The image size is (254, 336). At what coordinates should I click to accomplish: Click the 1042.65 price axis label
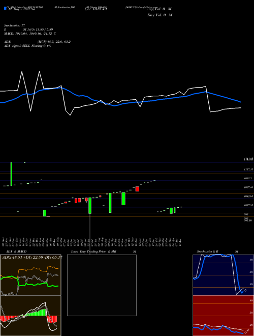point(248,197)
